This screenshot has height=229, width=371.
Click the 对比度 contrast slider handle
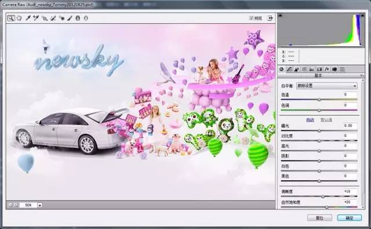[319, 141]
